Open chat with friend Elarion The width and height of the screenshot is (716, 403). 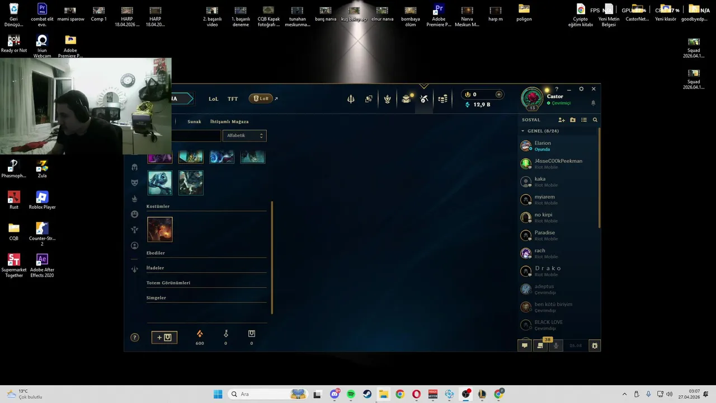pos(558,146)
